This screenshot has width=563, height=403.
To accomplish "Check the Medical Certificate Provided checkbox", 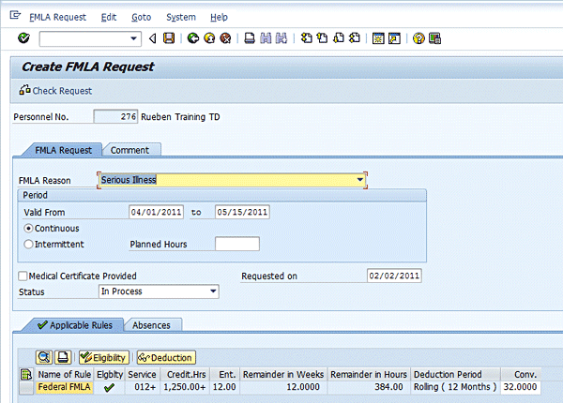I will (x=23, y=276).
